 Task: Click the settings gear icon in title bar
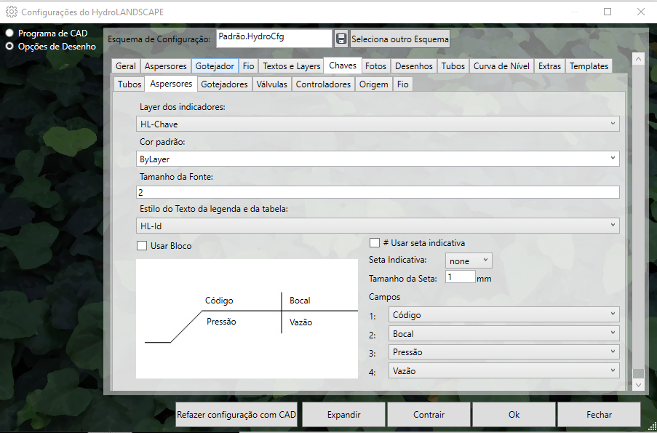[12, 12]
